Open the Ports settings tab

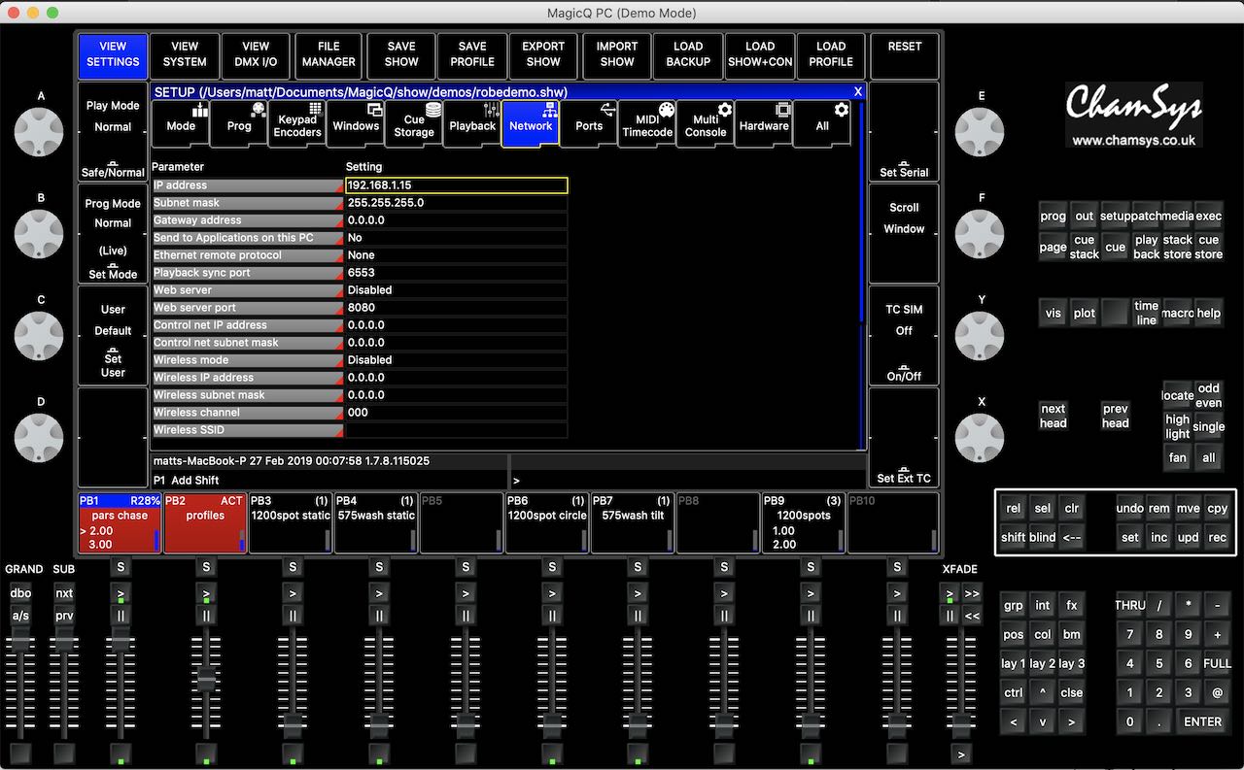(x=589, y=124)
